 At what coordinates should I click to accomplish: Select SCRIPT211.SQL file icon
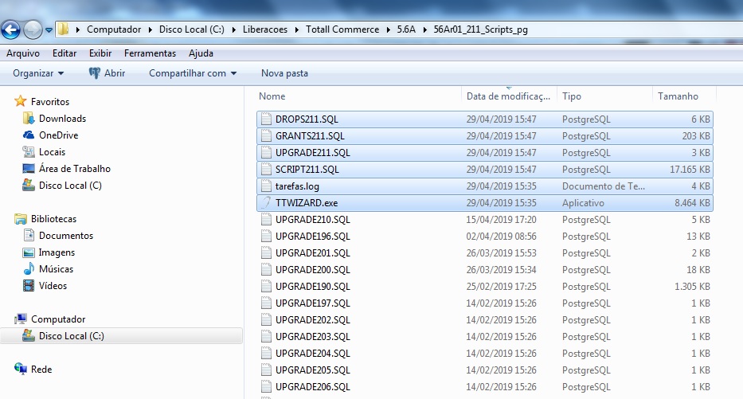point(266,169)
